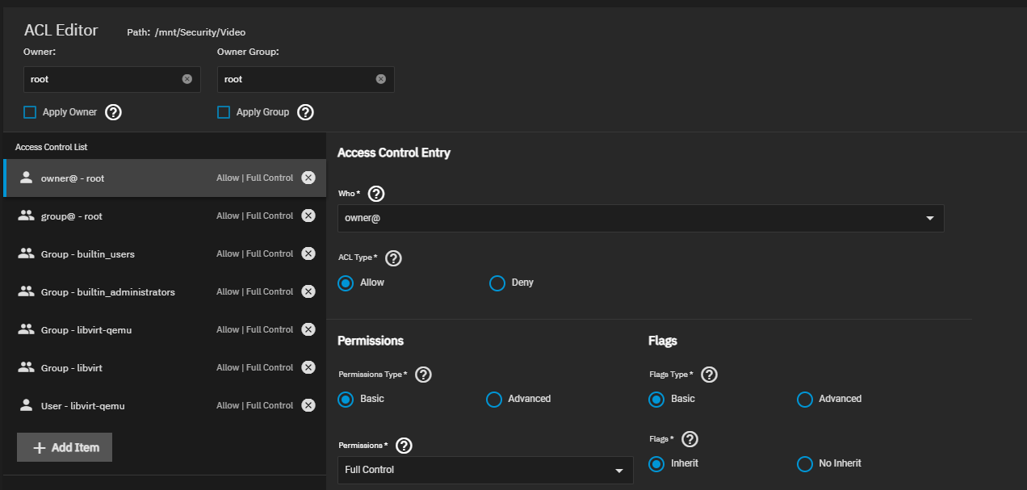Select the Deny ACL type
This screenshot has width=1027, height=490.
497,283
